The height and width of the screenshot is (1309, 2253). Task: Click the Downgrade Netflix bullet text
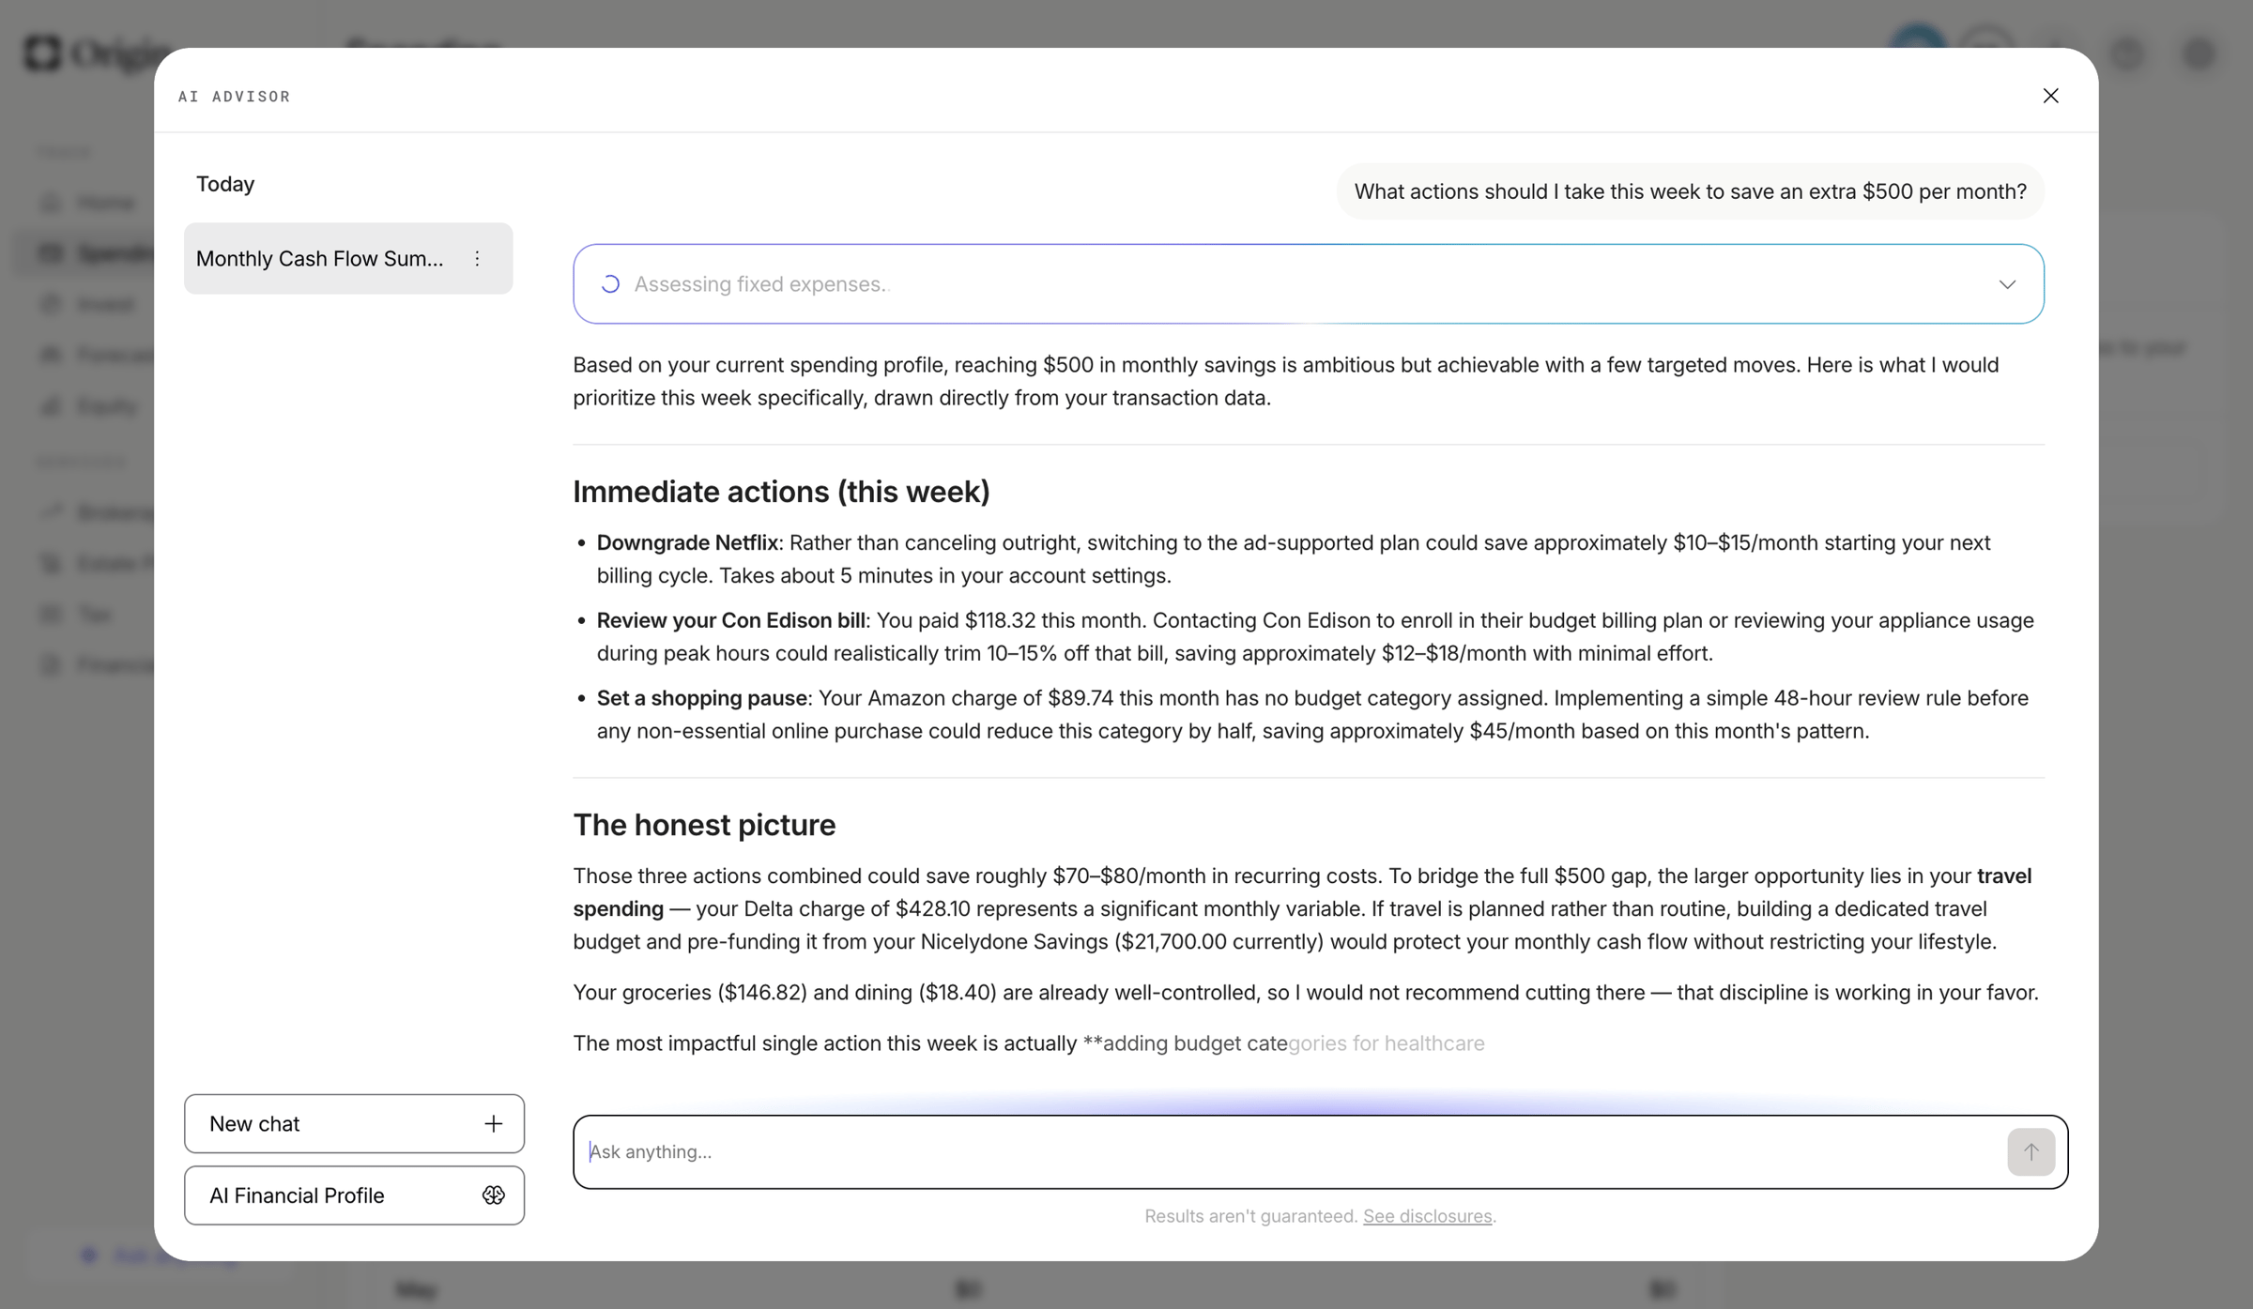[687, 542]
